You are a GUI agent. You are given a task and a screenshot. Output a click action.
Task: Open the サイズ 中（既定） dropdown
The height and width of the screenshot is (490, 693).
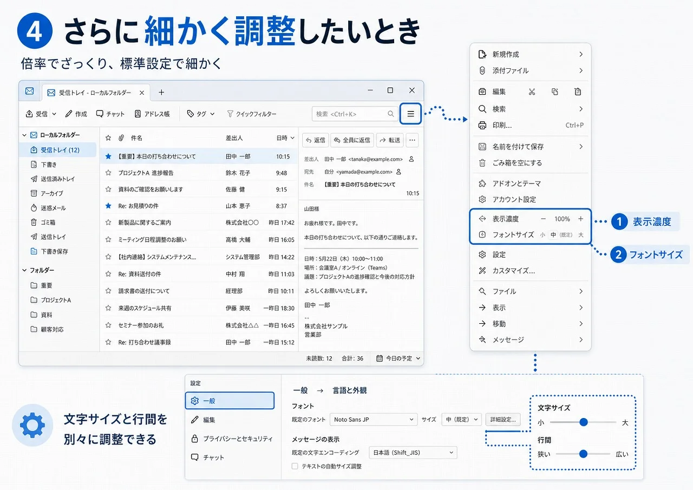click(x=461, y=419)
